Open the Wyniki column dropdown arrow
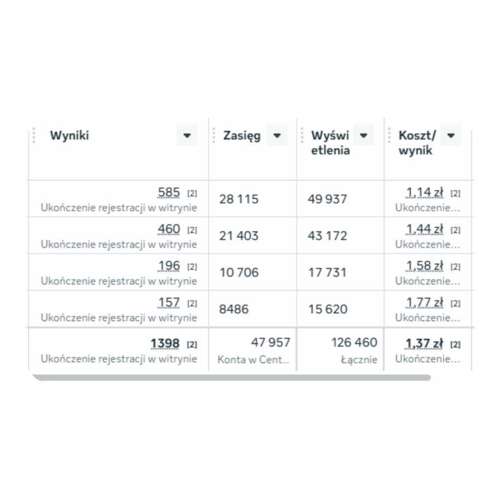 point(187,136)
